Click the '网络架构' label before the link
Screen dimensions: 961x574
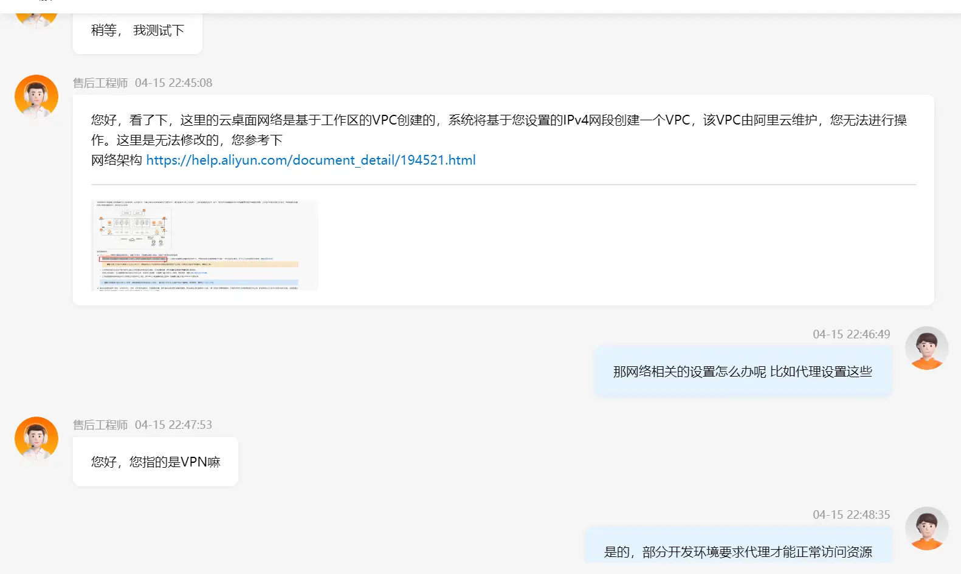[117, 160]
